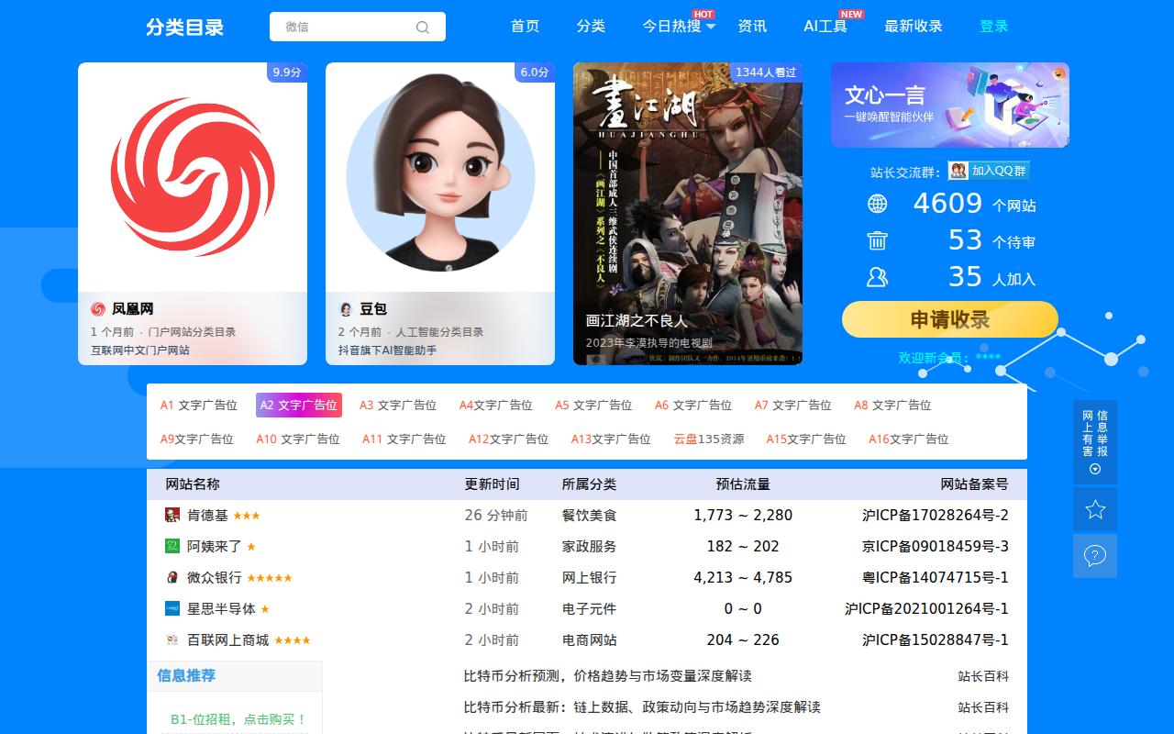Expand the 信息举报 sidebar panel arrow
The image size is (1174, 734).
[x=1095, y=469]
